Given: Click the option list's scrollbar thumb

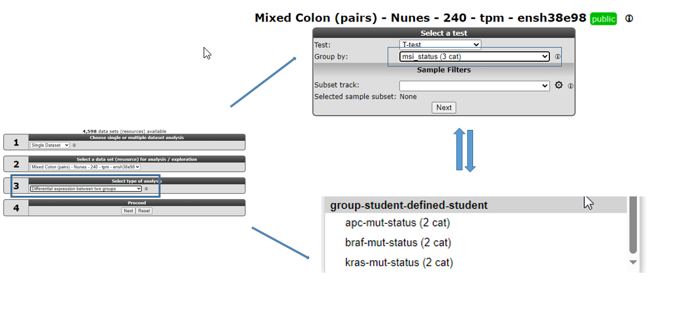Looking at the screenshot, I should [633, 225].
